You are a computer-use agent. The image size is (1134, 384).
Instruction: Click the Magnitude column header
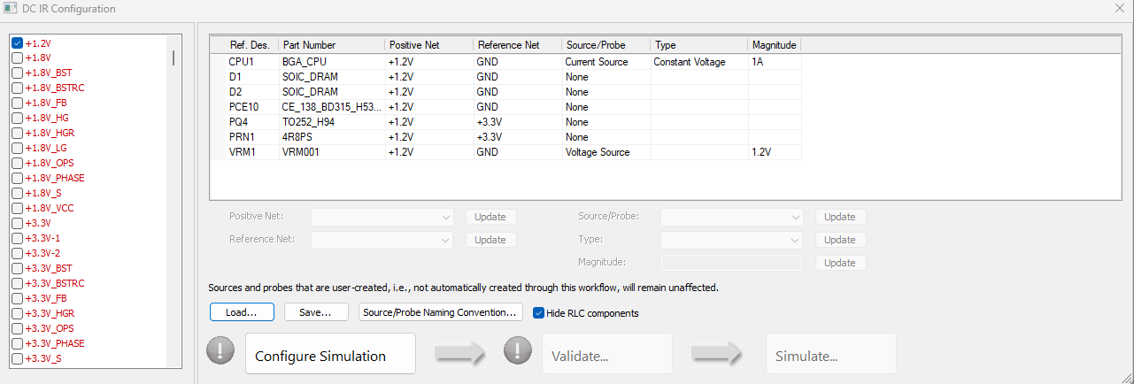click(x=774, y=45)
